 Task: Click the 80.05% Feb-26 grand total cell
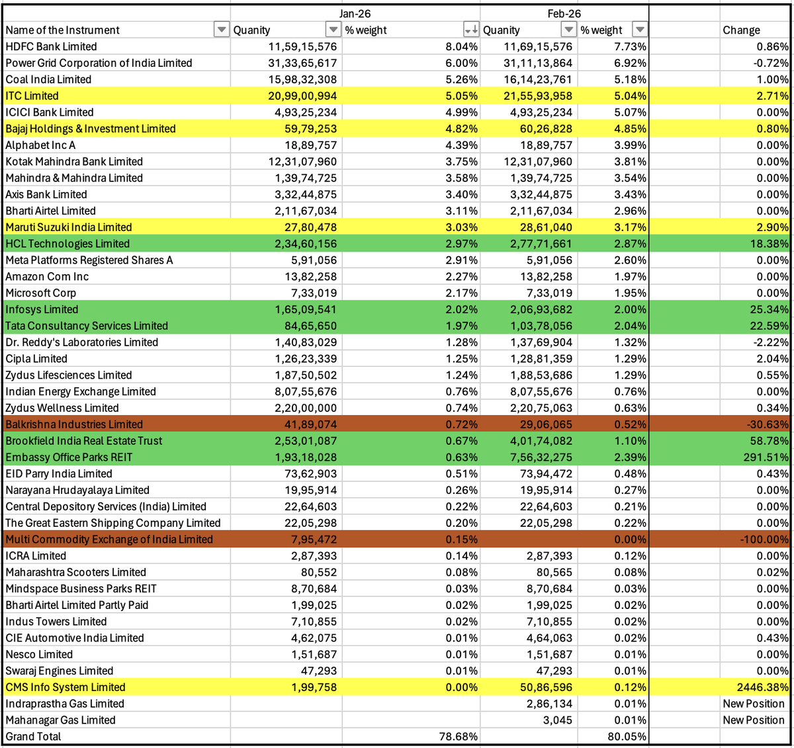[613, 736]
